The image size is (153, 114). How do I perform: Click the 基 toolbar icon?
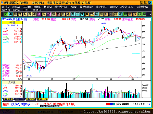click(130, 14)
